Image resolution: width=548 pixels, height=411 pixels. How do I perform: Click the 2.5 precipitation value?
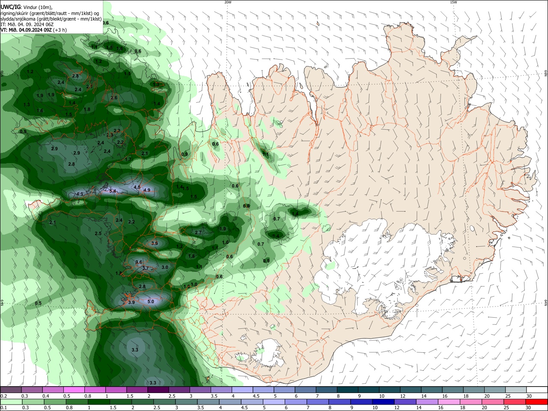(x=98, y=233)
